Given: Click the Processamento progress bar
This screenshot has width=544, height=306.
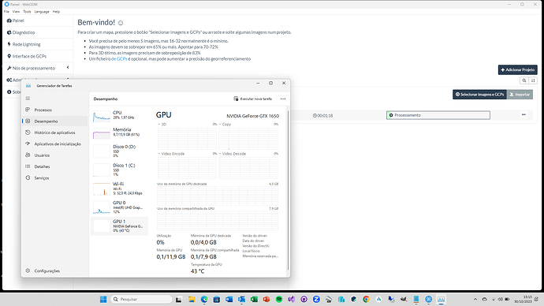Looking at the screenshot, I should tap(438, 115).
